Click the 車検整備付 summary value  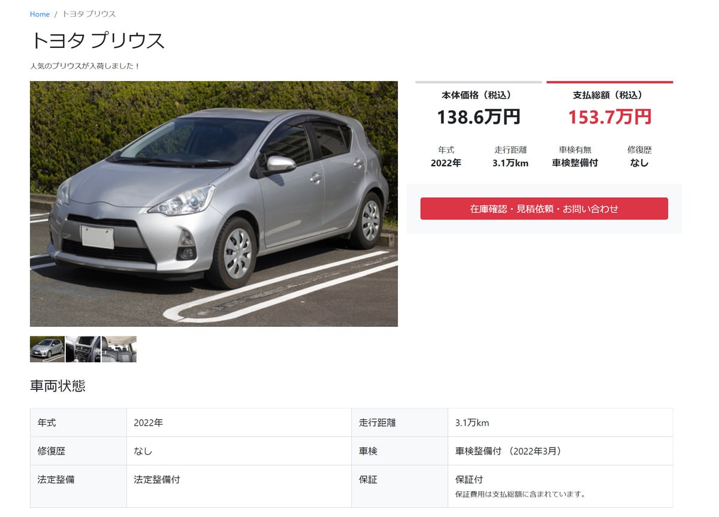coord(575,163)
